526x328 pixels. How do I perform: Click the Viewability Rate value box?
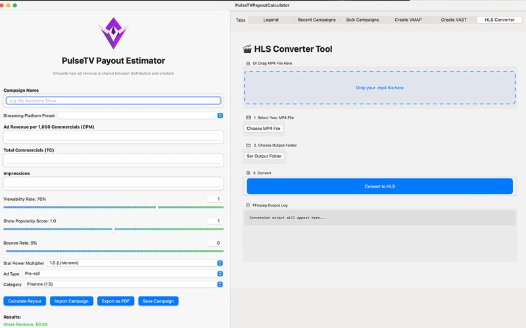coord(215,199)
